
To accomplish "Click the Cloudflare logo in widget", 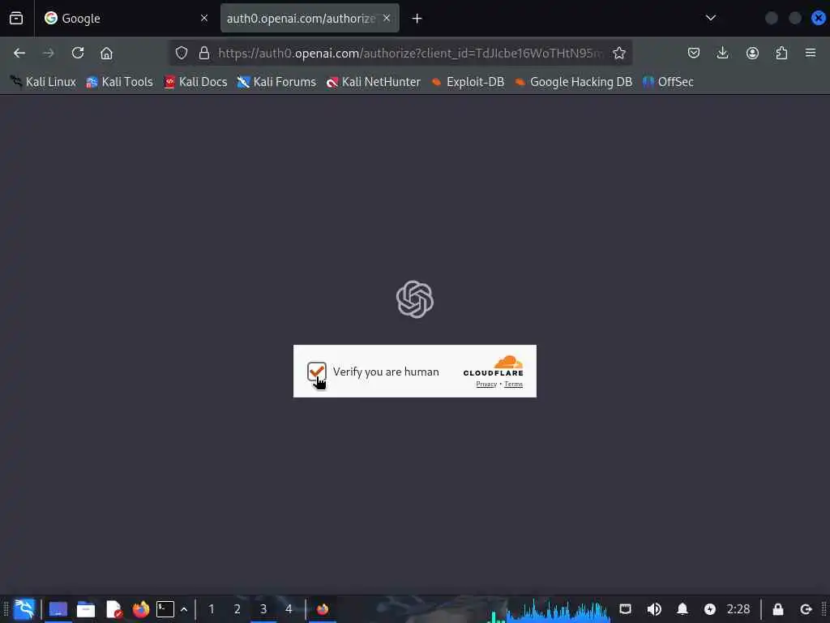I will coord(493,366).
